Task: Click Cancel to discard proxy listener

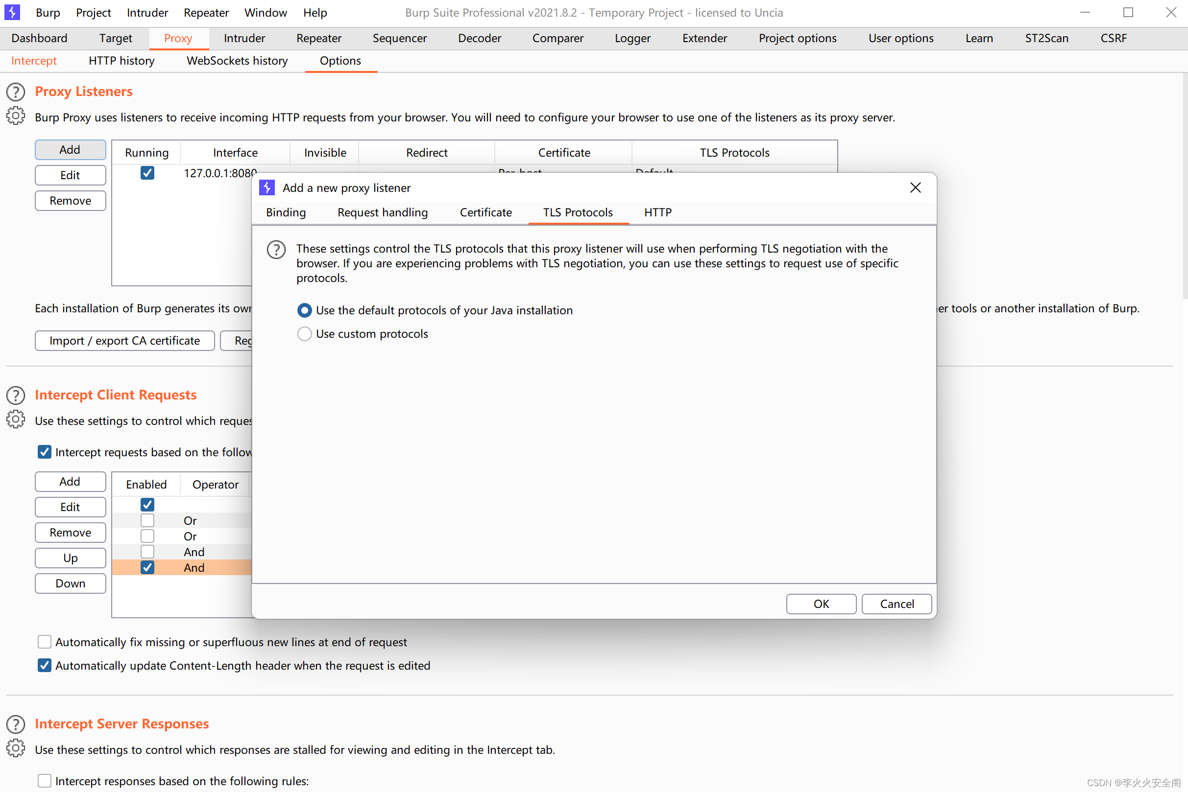Action: 897,604
